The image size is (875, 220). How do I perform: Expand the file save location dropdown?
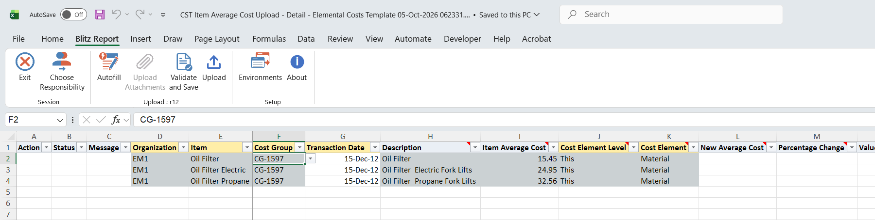coord(537,15)
